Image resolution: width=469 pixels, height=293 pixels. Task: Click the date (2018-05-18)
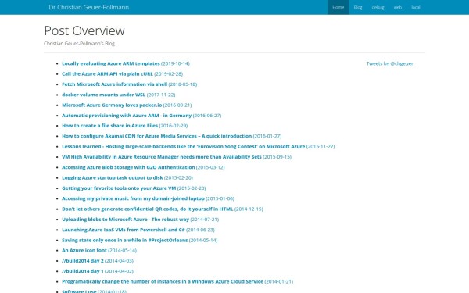(x=183, y=84)
